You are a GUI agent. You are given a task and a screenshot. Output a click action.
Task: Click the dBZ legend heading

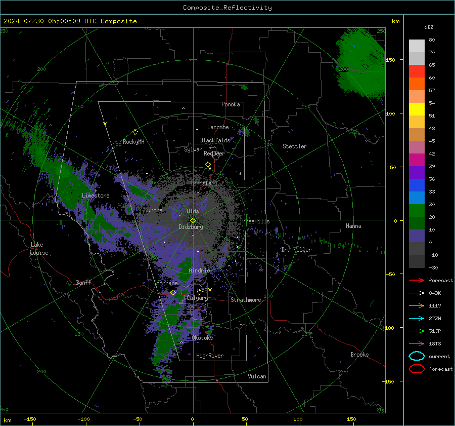click(429, 27)
